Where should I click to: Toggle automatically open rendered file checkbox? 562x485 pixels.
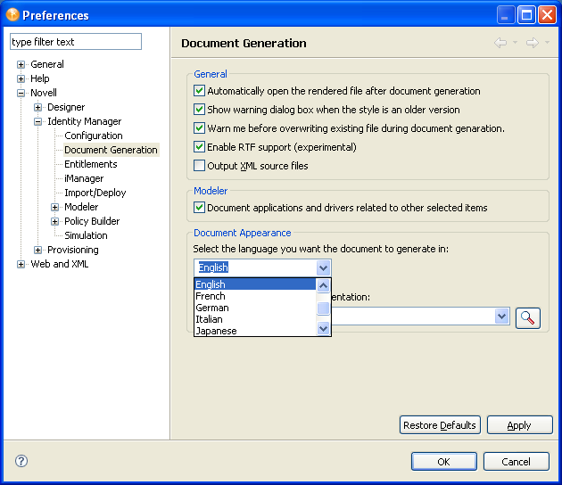click(200, 91)
